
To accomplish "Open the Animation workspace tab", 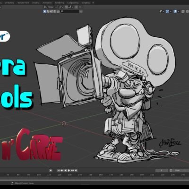I will (47, 3).
